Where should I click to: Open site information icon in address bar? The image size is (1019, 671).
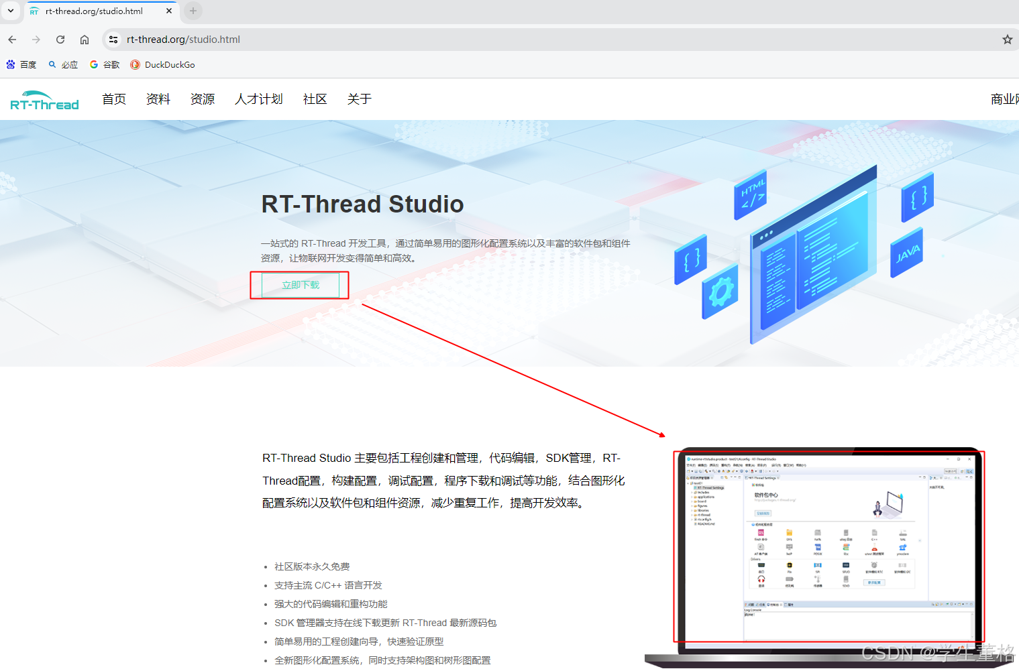113,40
